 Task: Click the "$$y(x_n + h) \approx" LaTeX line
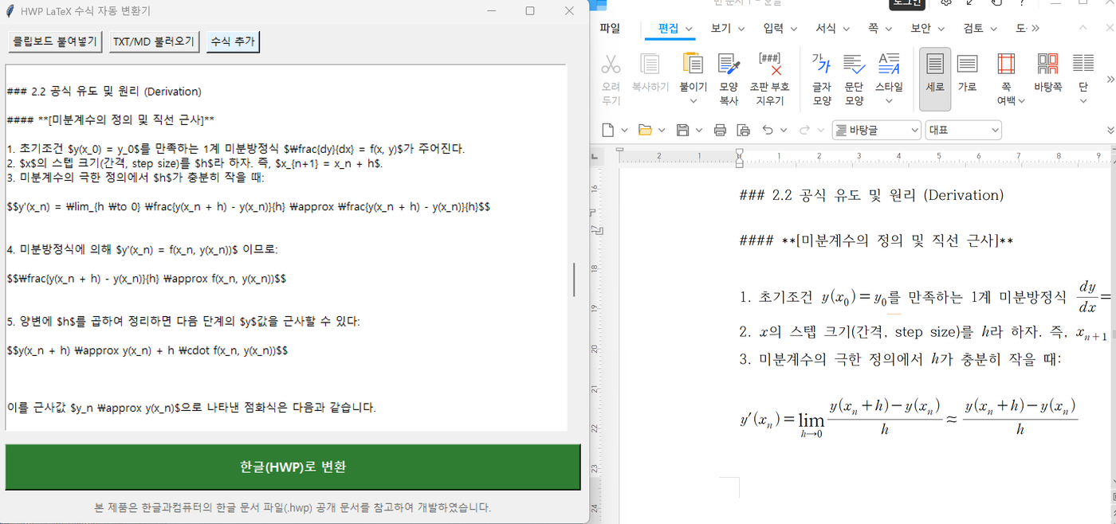(147, 350)
